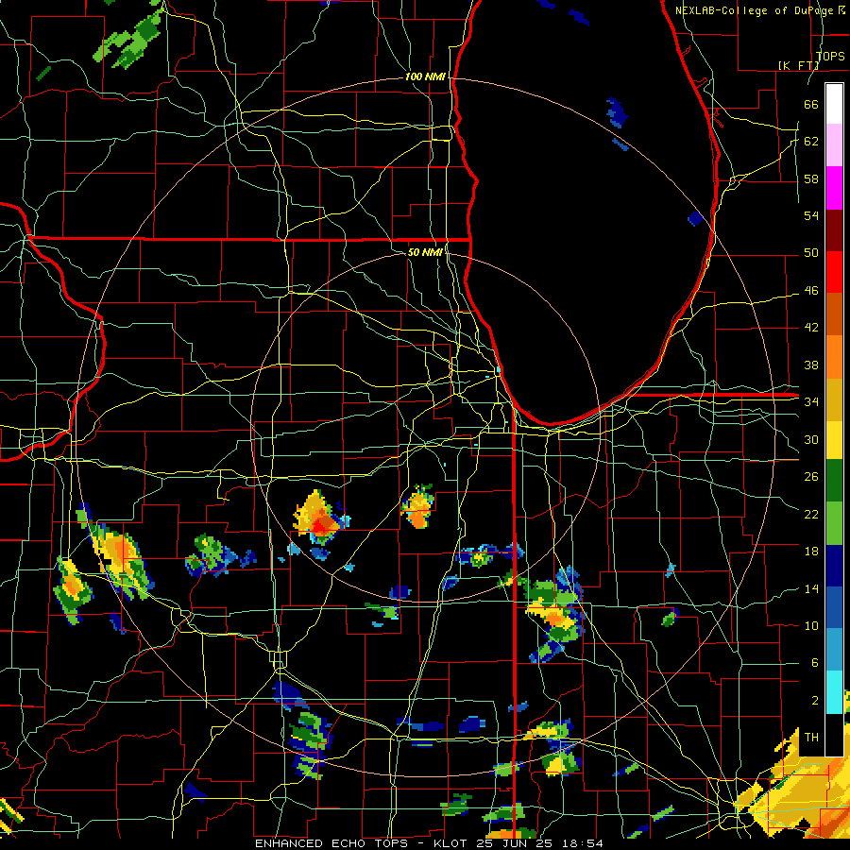Click legend value 46
Screen dimensions: 850x850
pyautogui.click(x=811, y=291)
